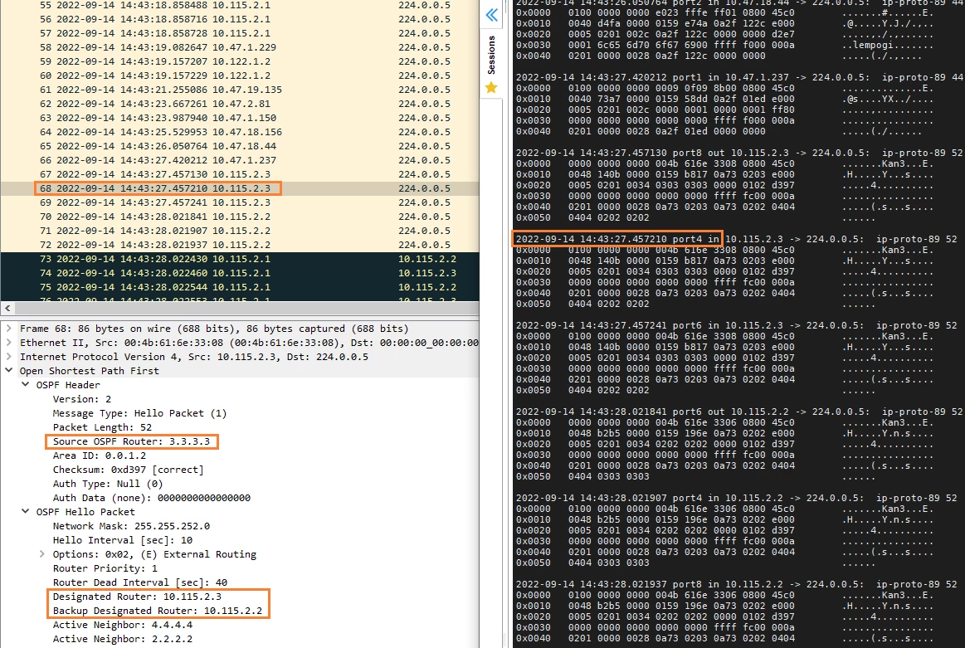
Task: Expand the Ethernet II tree row
Action: pyautogui.click(x=8, y=343)
